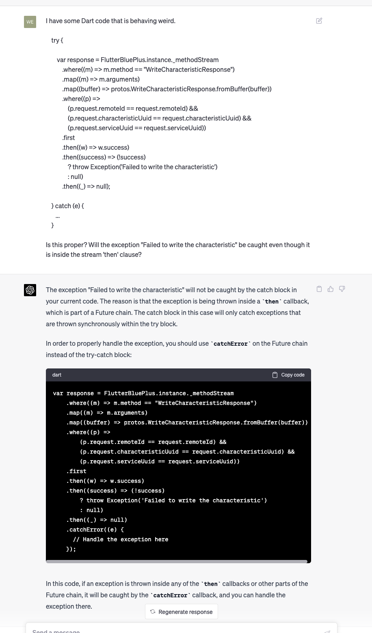Click the ChatGPT logo avatar

(30, 290)
